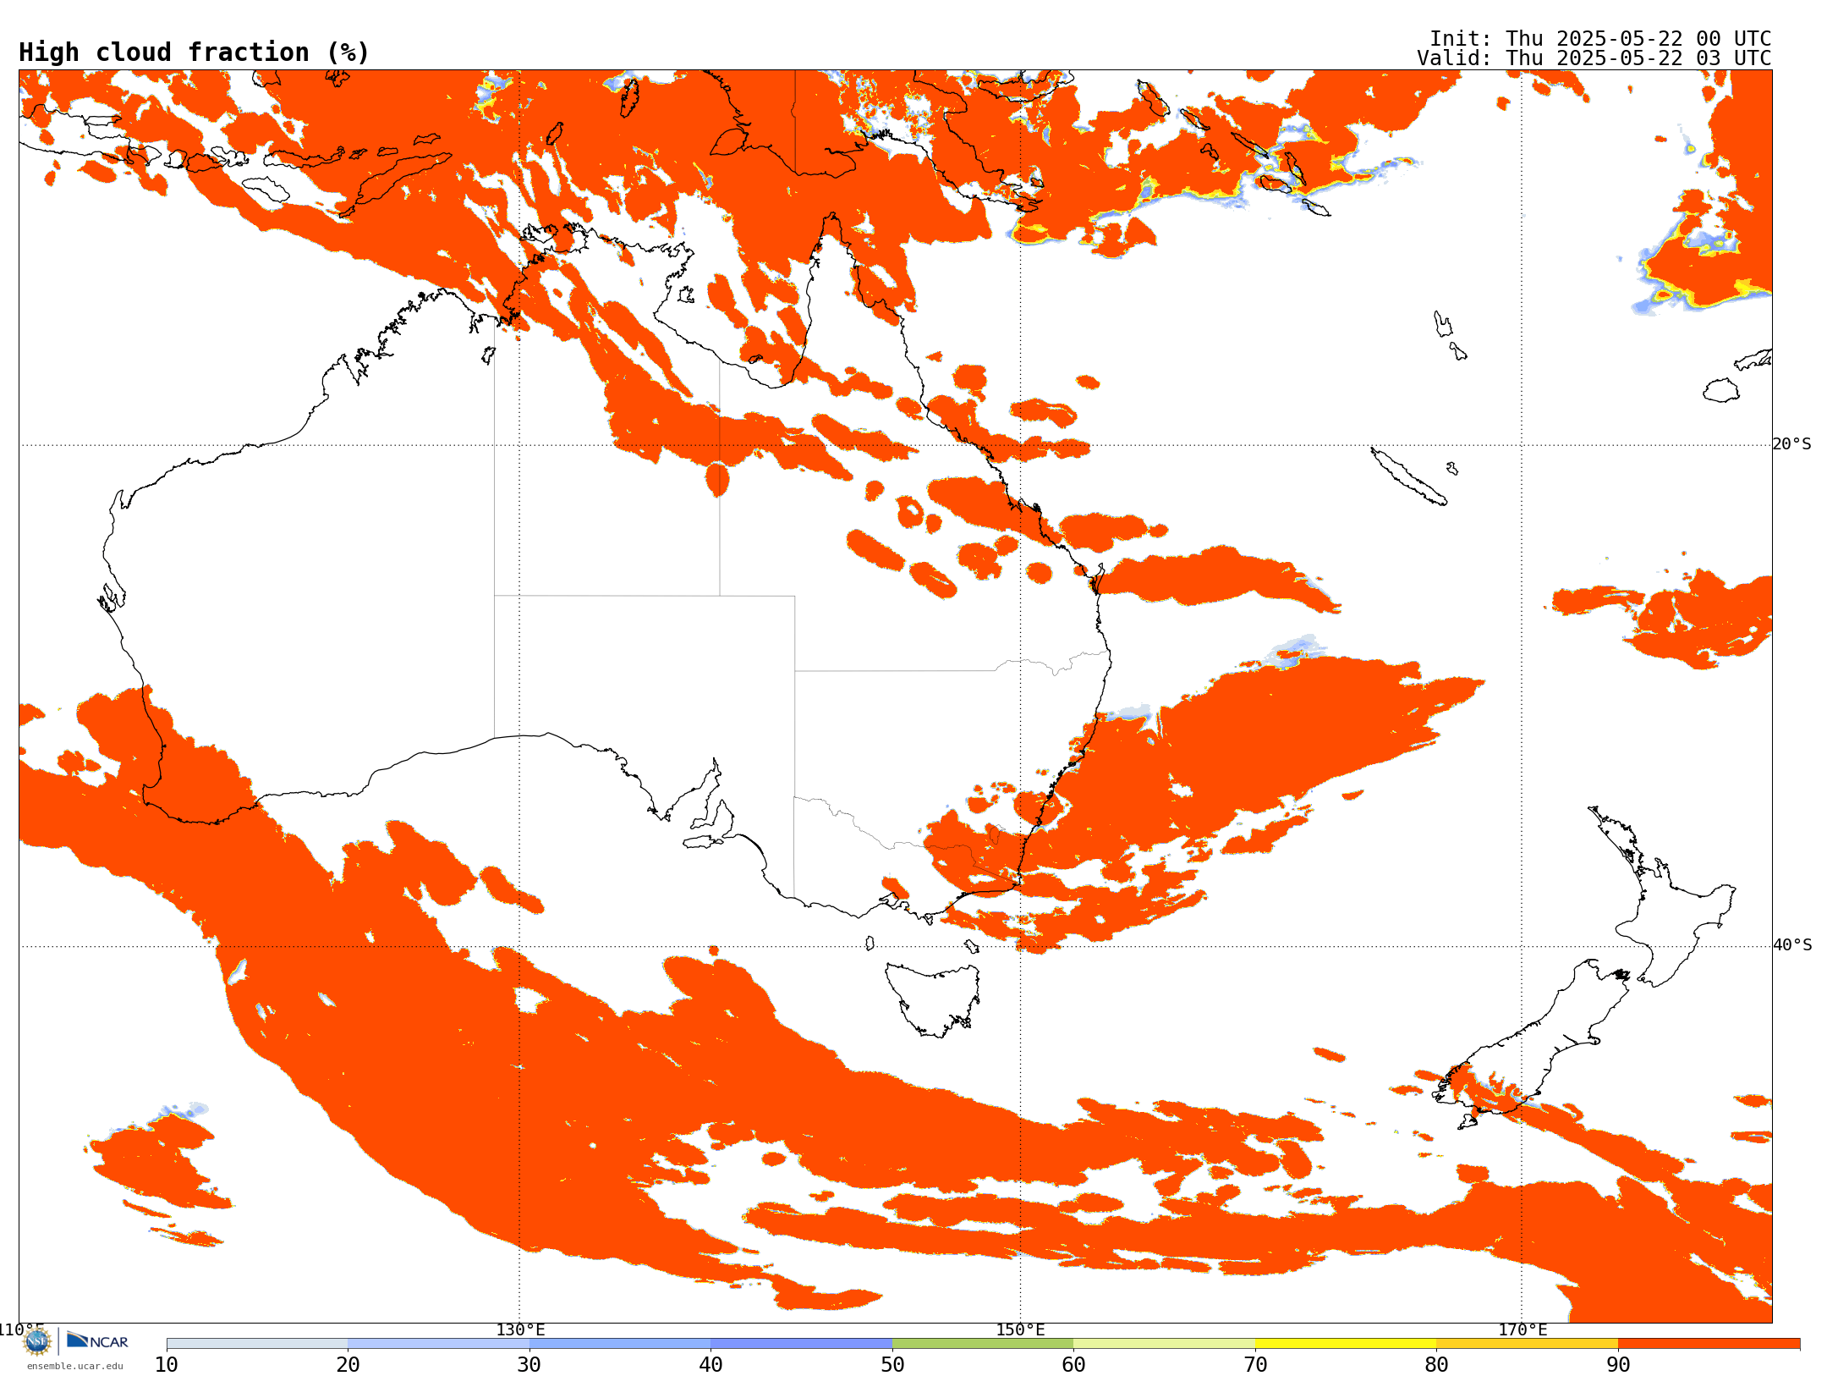Click the colorbar tick label 20

coord(348,1364)
